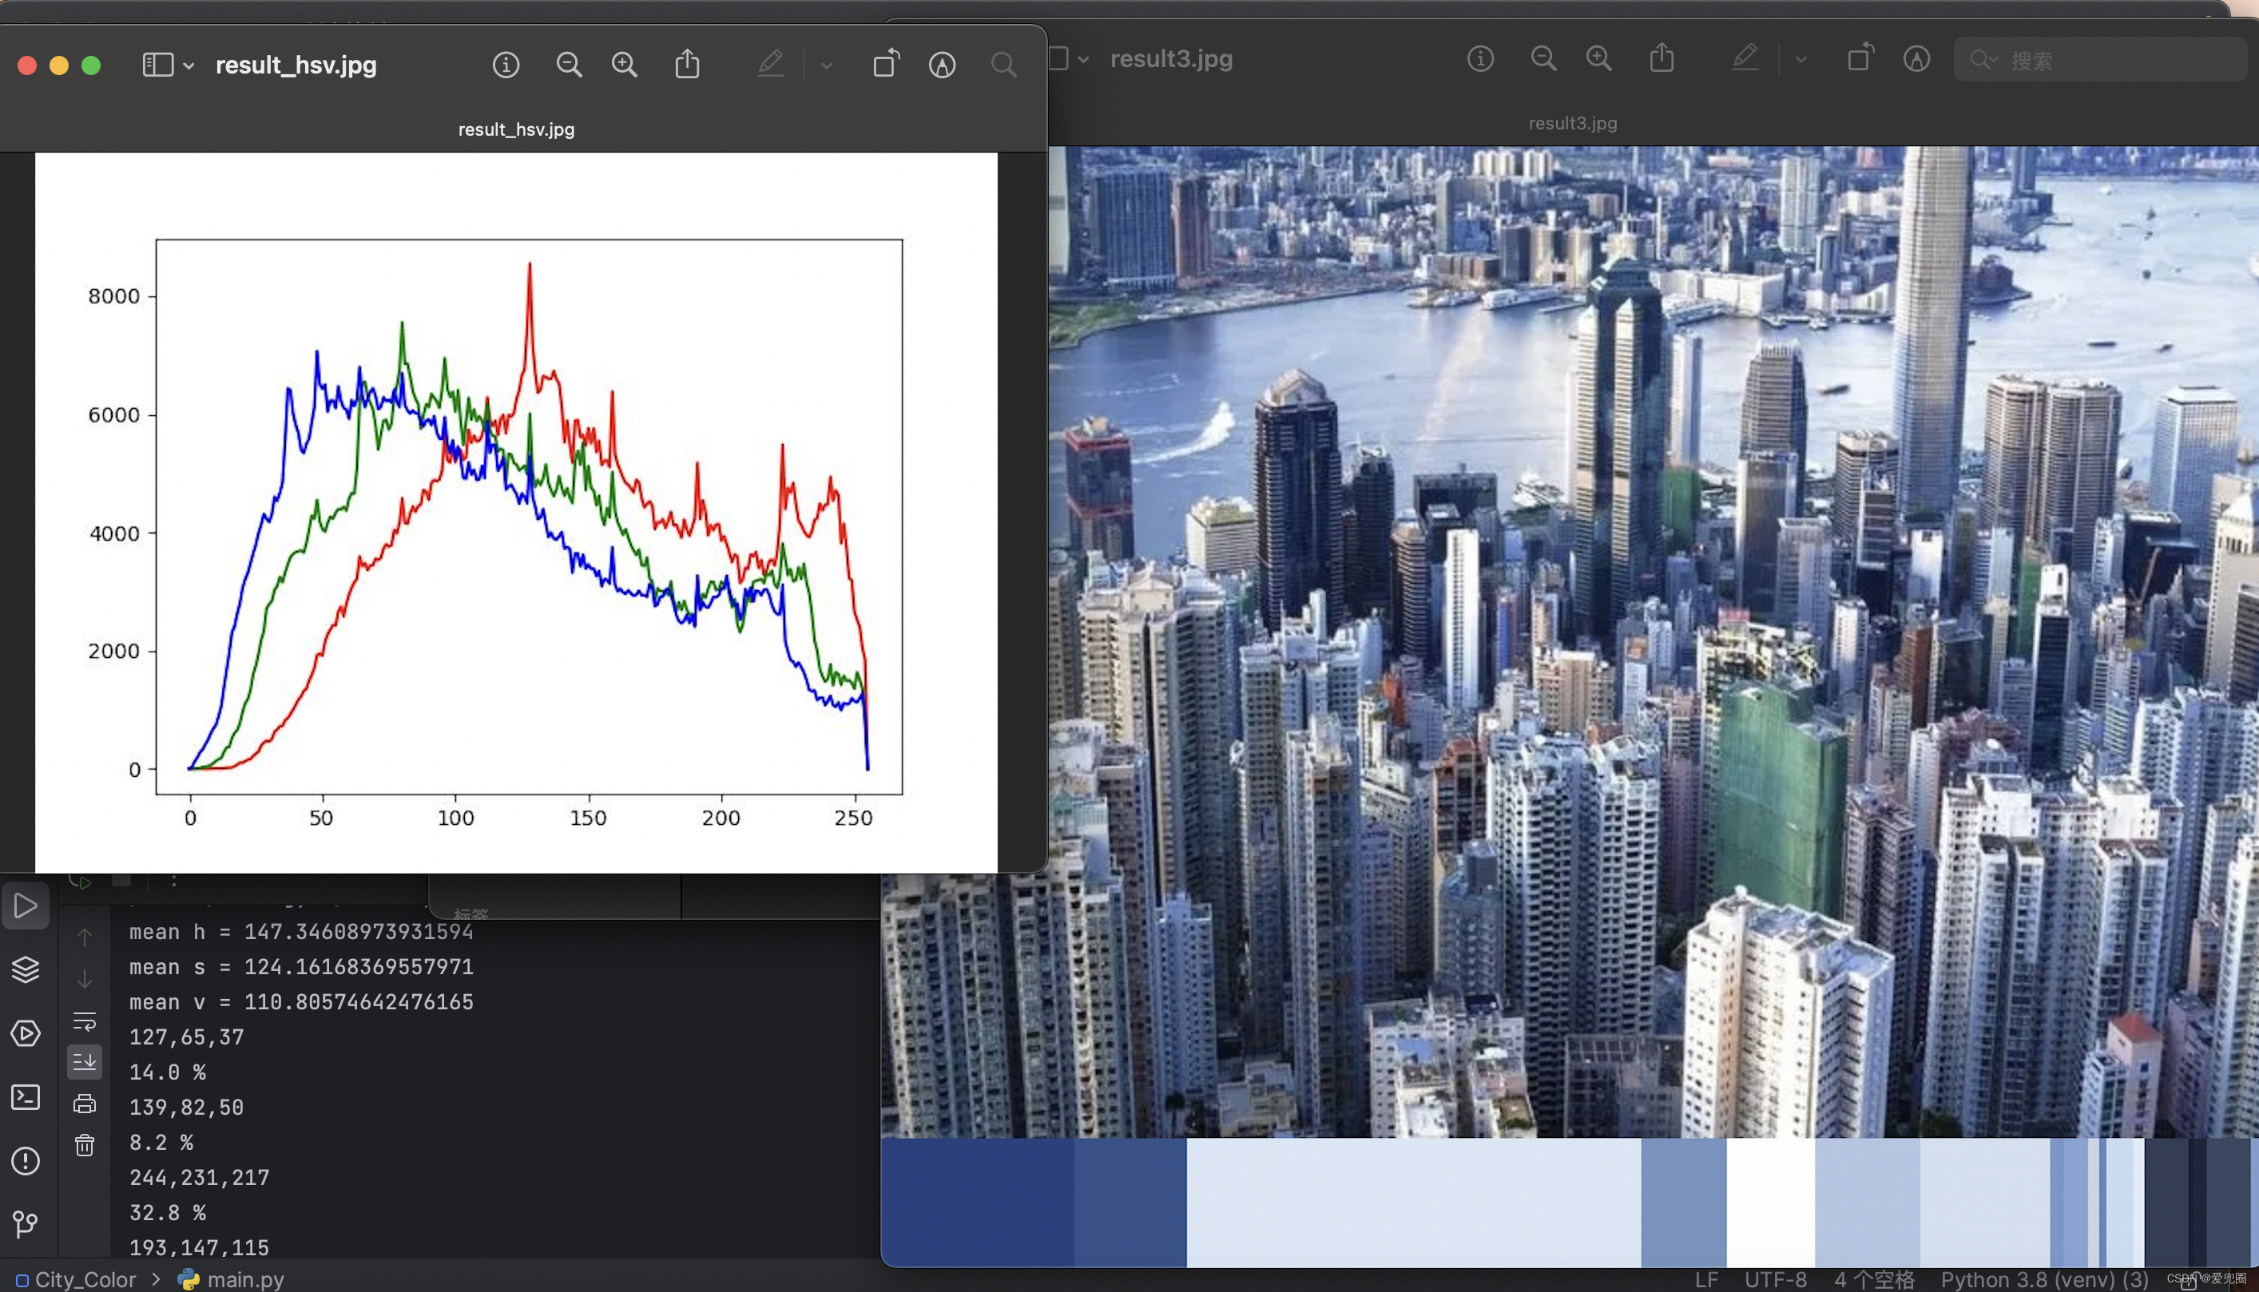Click the trash icon to clear console output
This screenshot has height=1292, width=2259.
coord(85,1146)
